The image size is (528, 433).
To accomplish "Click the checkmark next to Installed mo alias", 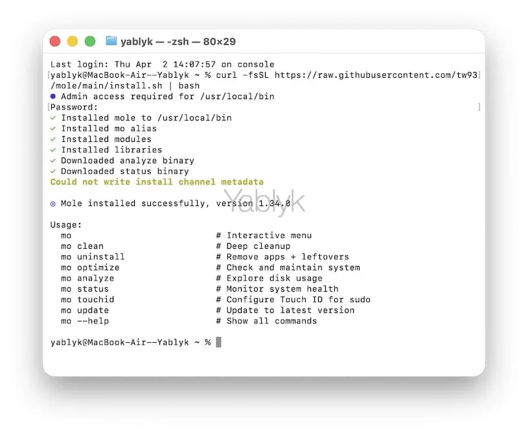I will click(54, 128).
